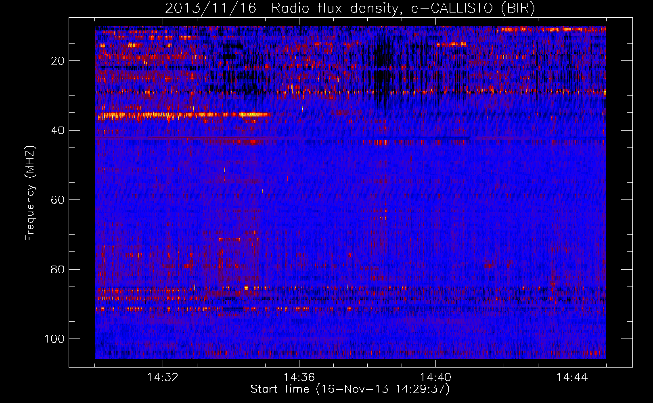Click the "40" frequency tick label
This screenshot has width=653, height=403.
click(58, 131)
